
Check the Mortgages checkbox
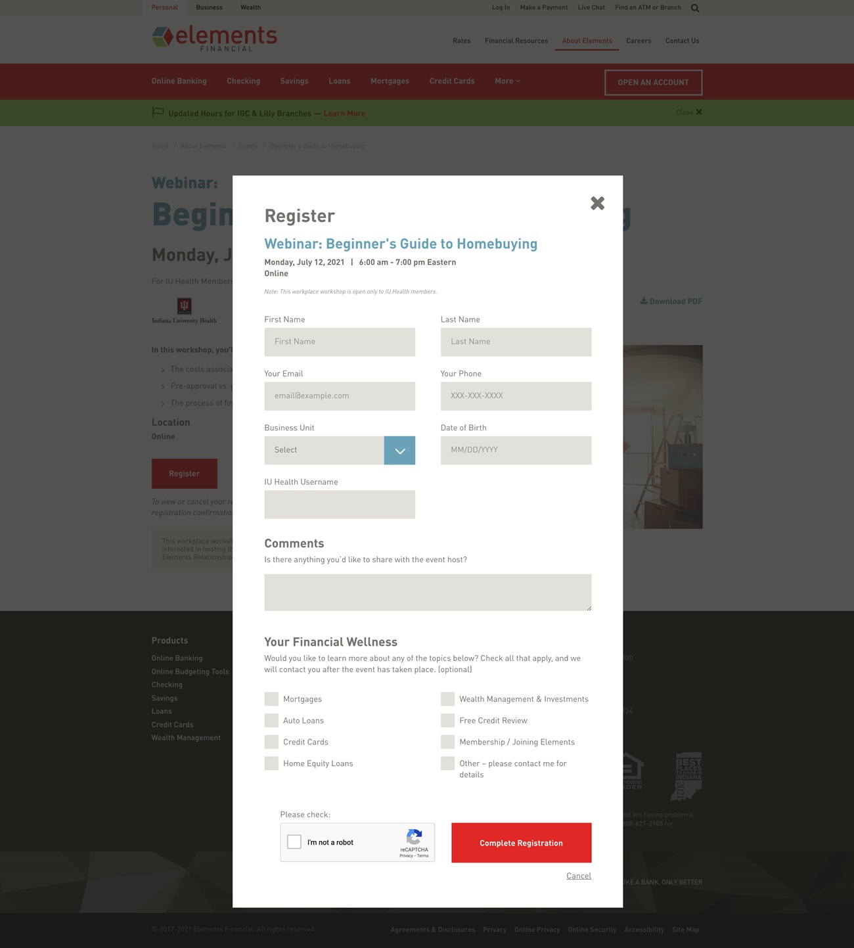pos(271,699)
